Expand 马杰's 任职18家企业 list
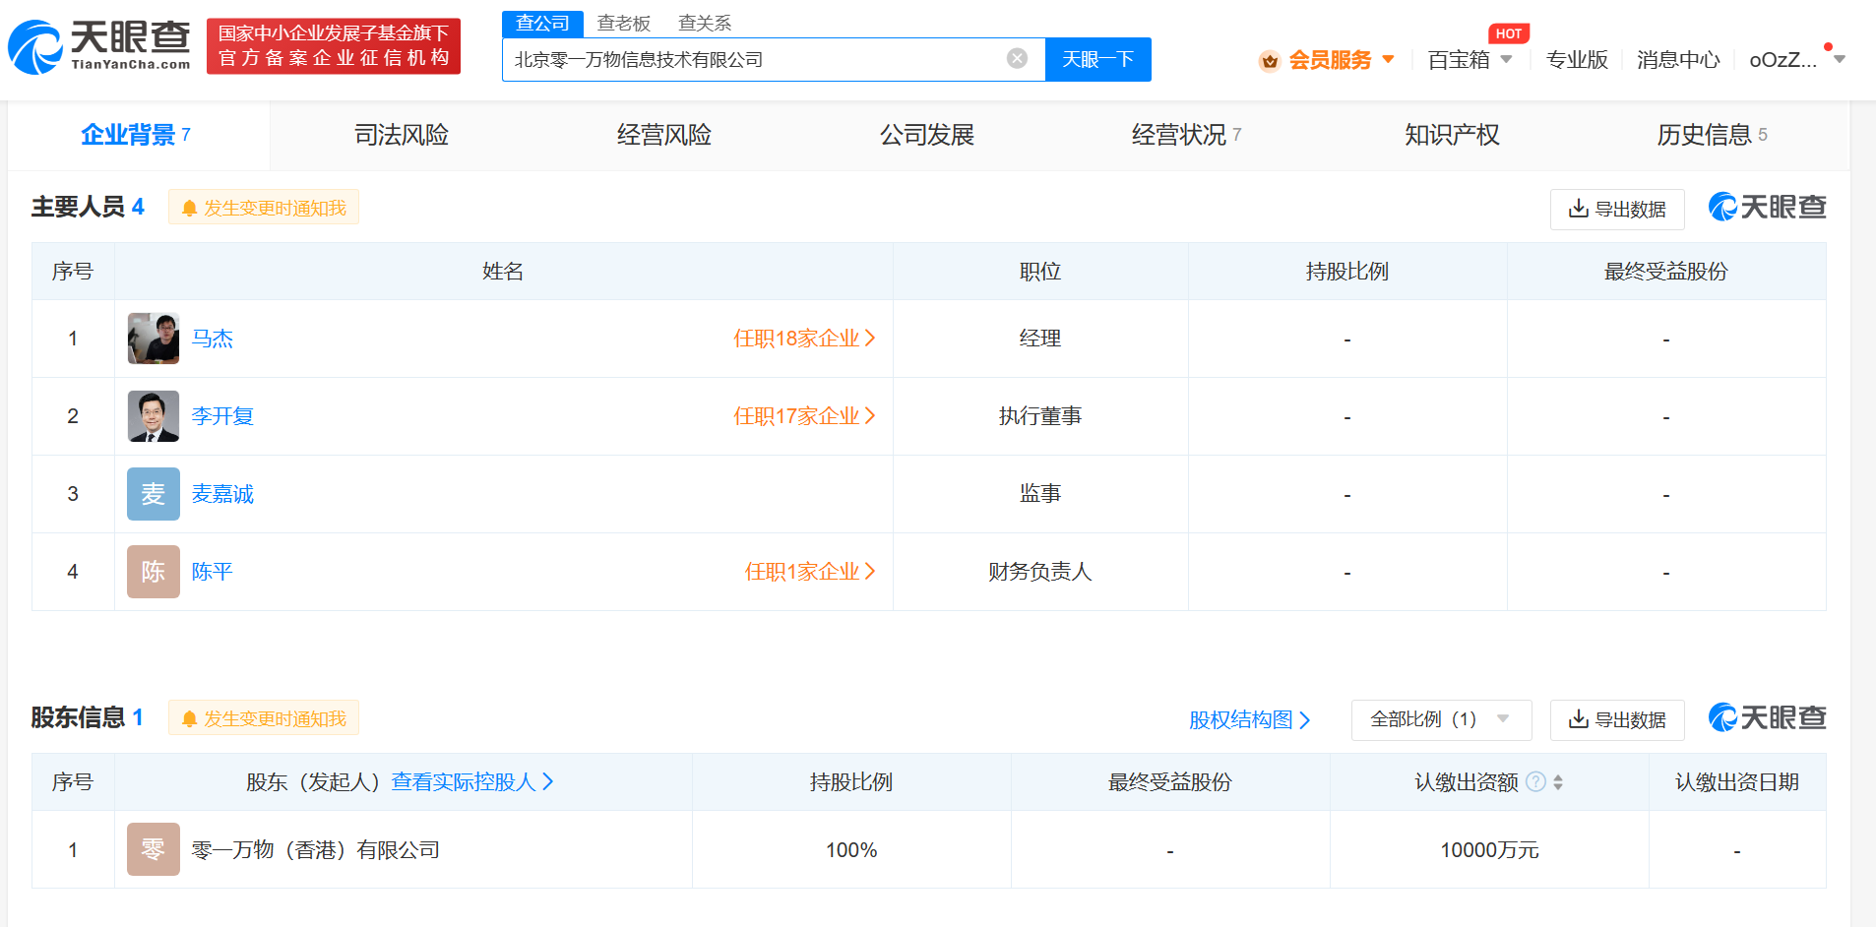 click(x=804, y=339)
